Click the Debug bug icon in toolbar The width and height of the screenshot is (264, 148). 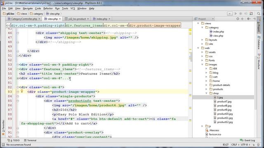tap(241, 14)
